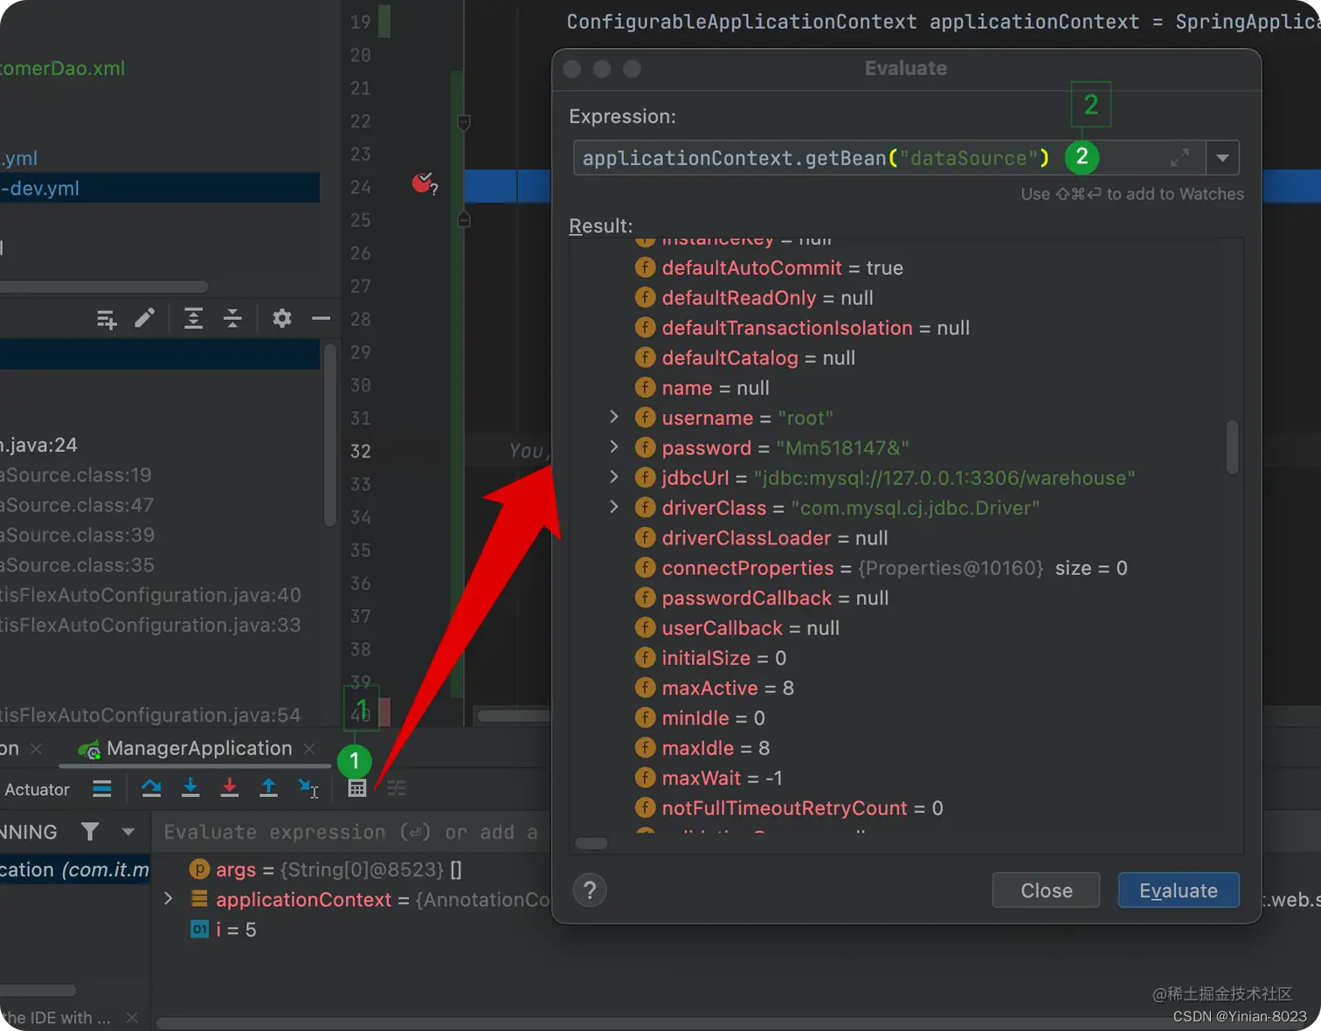Screen dimensions: 1321x1031
Task: Close the ManagerApplication debug tab
Action: click(309, 749)
